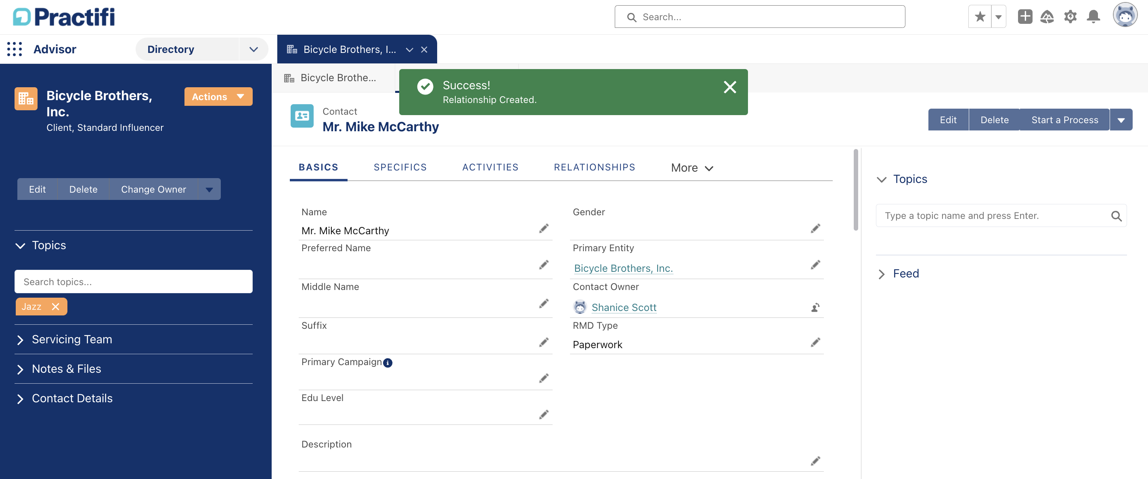Open more contact actions dropdown beside Start a Process
1148x479 pixels.
click(x=1121, y=120)
